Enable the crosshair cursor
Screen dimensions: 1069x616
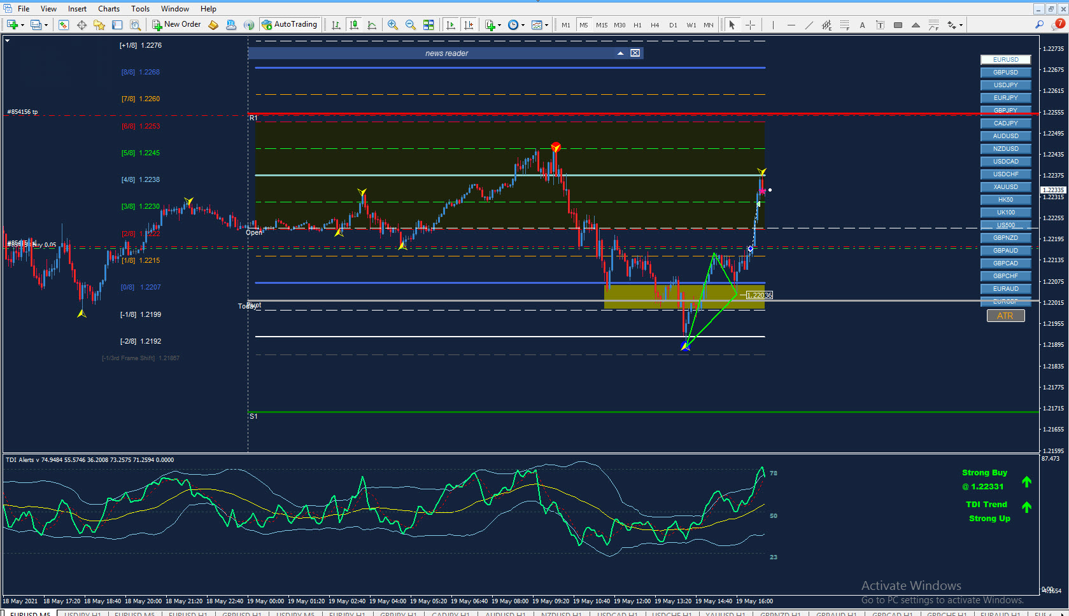point(750,25)
